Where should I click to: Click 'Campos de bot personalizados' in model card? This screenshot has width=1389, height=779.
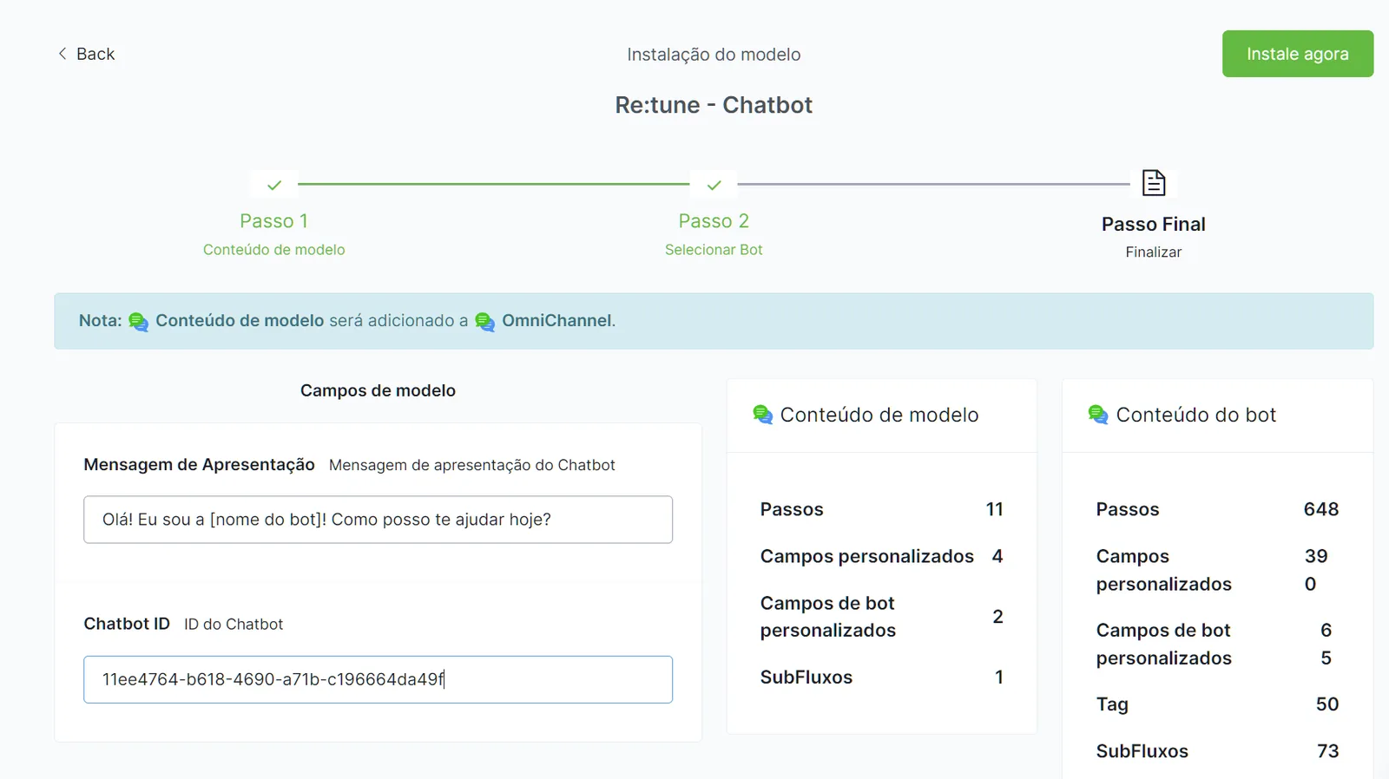pos(828,617)
